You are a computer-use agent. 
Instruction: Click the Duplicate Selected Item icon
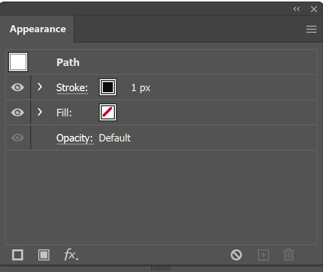click(264, 255)
